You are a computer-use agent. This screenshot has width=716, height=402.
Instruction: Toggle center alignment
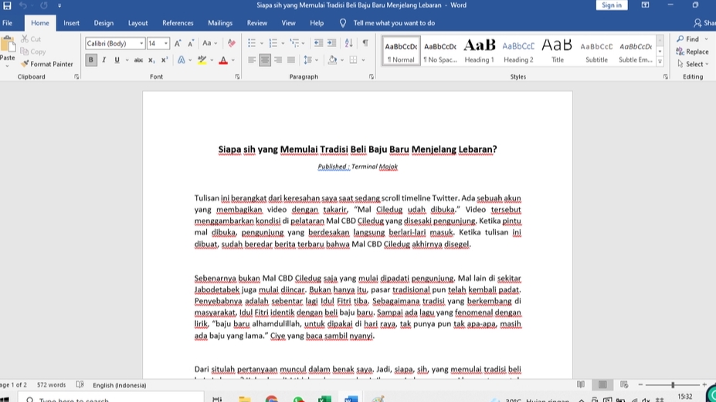(x=265, y=59)
